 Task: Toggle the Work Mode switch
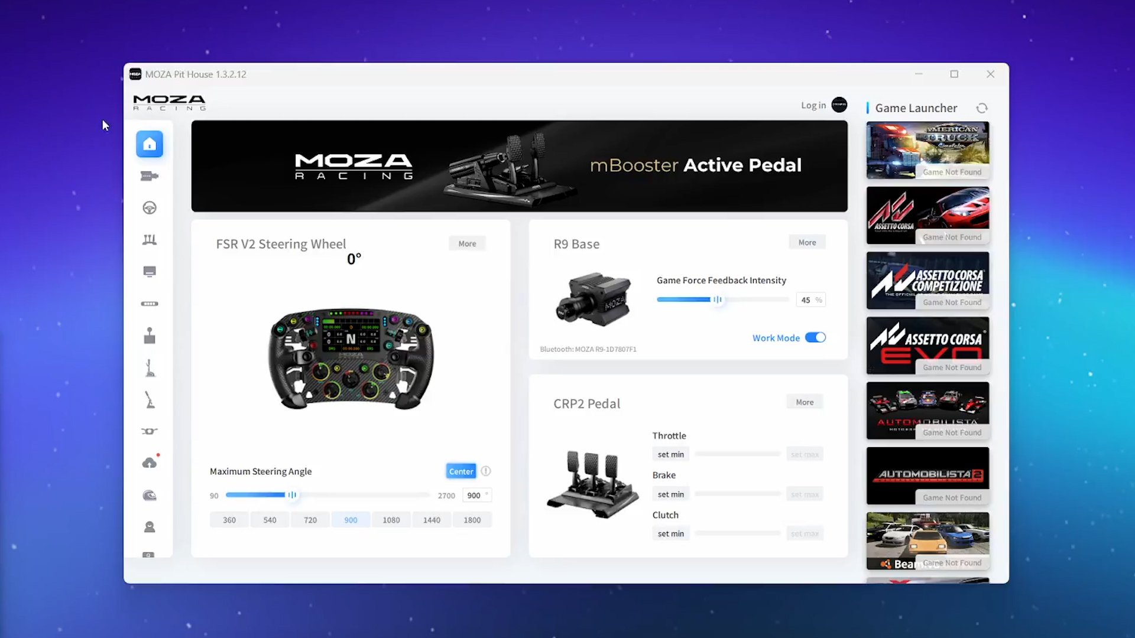815,337
